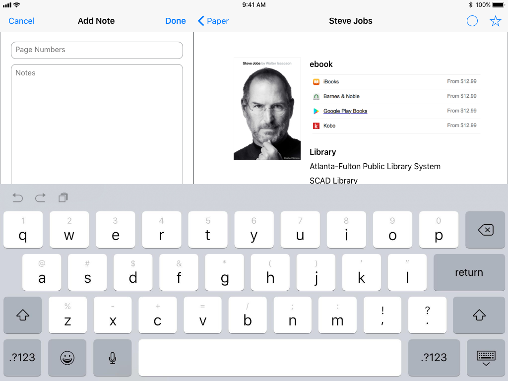Tap the backspace delete key
Screen dimensions: 508x381
coord(485,230)
